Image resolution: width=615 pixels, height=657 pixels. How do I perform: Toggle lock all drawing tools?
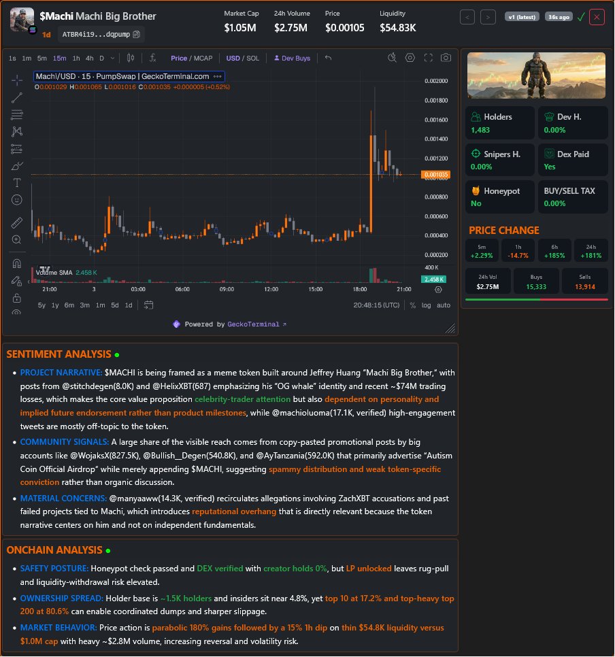click(17, 298)
